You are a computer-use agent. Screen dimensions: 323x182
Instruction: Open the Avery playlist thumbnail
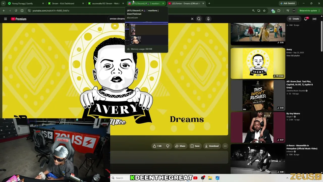[258, 63]
